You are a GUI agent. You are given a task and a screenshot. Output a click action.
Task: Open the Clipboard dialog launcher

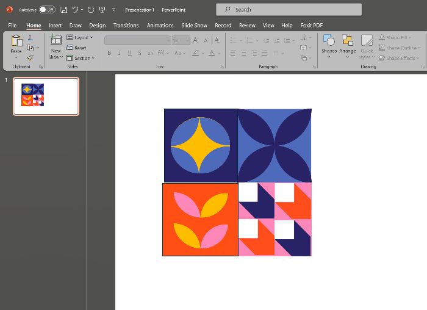tap(41, 67)
